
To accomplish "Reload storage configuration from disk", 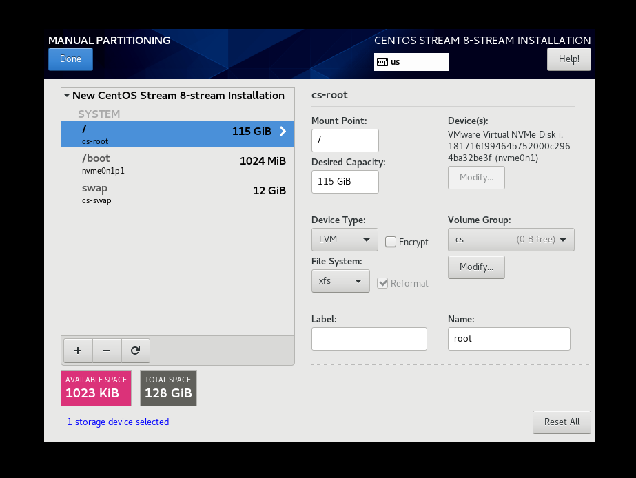I will coord(136,351).
